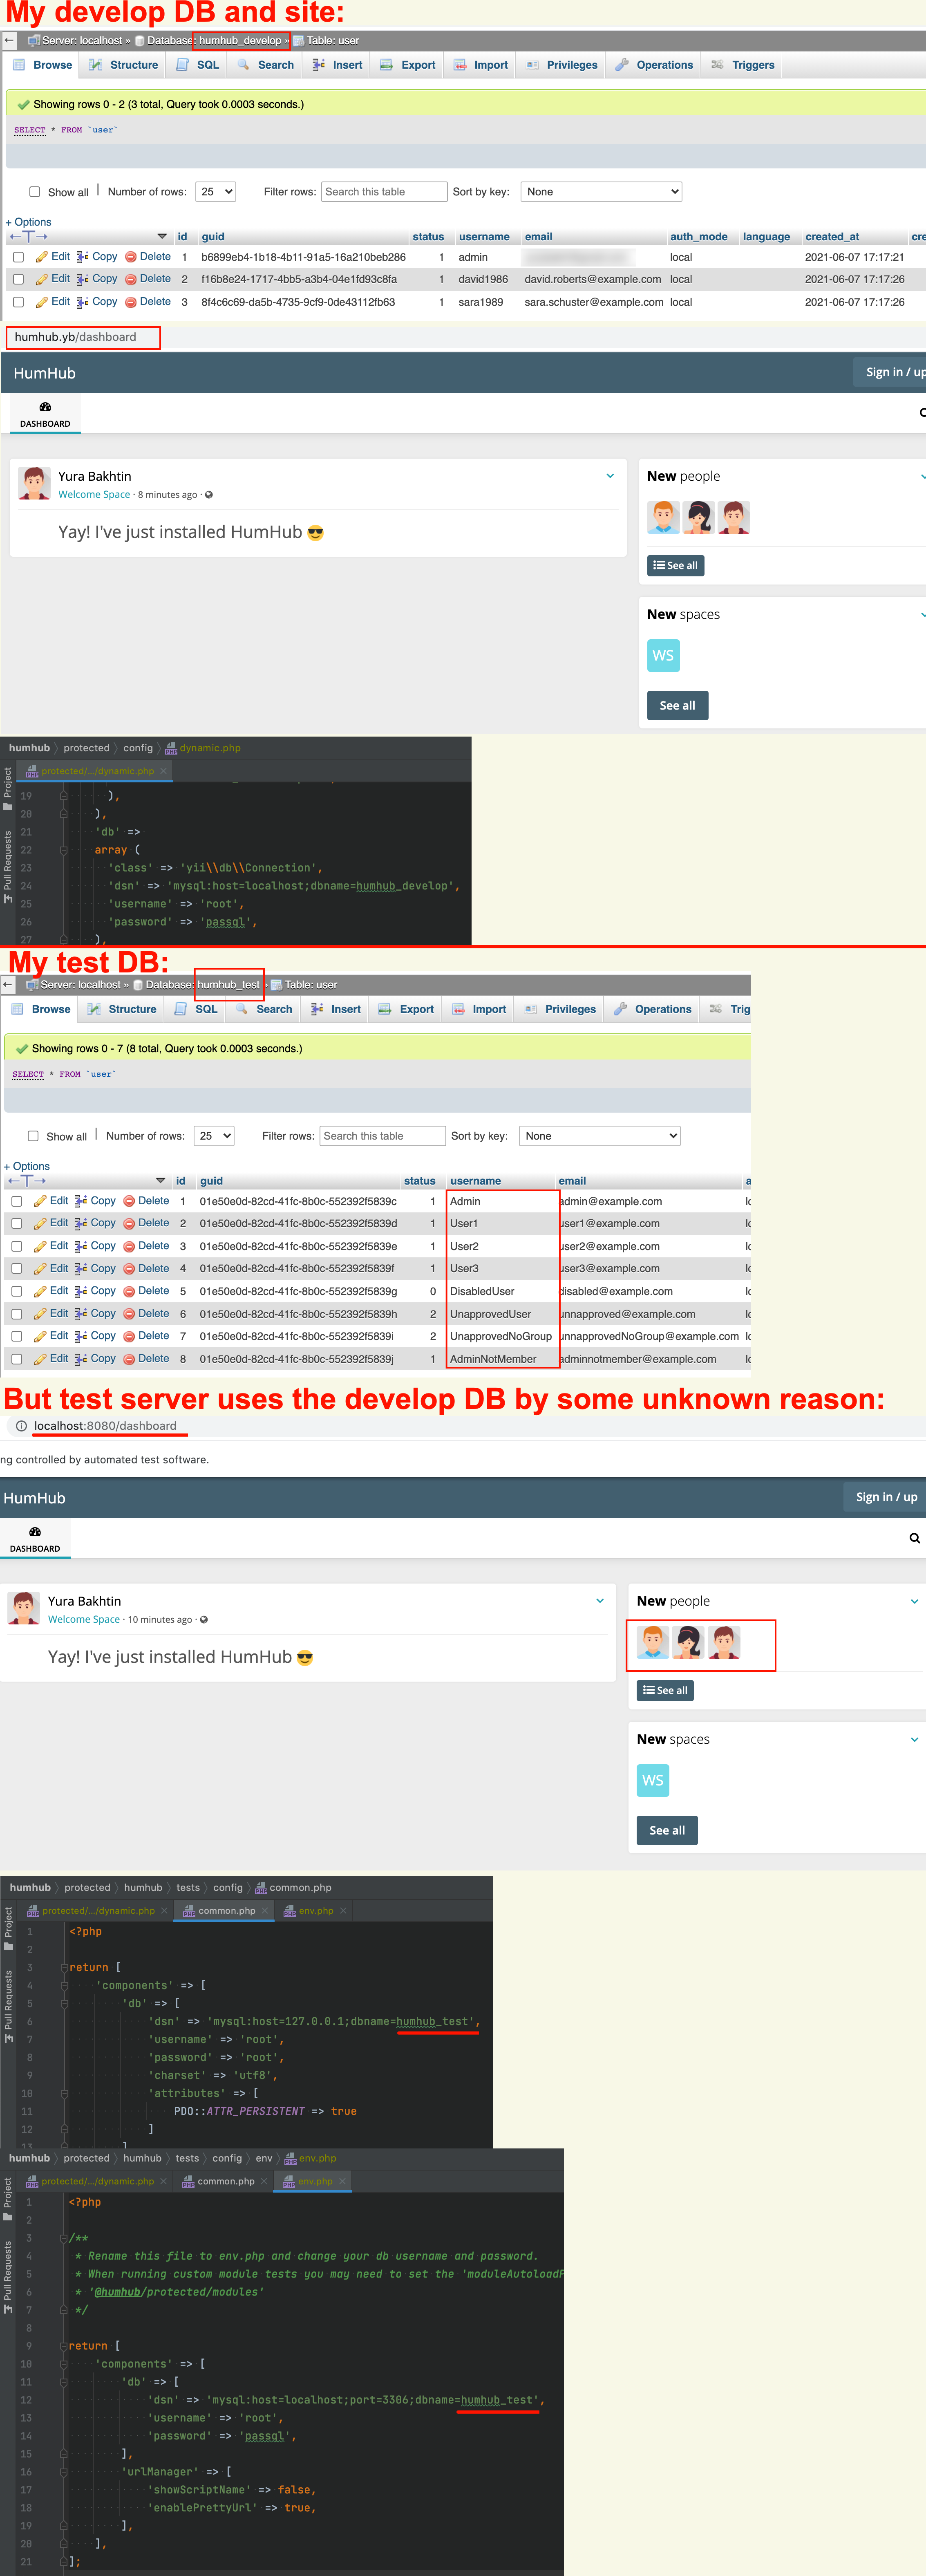
Task: Tick checkbox for admin row in develop DB
Action: click(x=18, y=257)
